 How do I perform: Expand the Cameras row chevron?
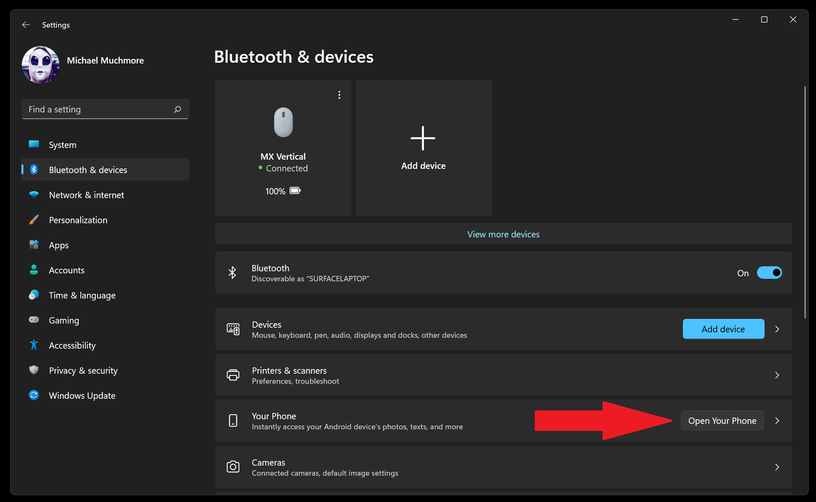pyautogui.click(x=777, y=467)
